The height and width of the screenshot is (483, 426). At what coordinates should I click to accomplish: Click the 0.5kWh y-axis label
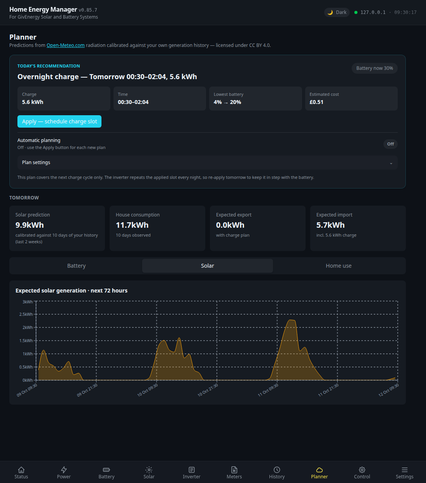point(26,367)
